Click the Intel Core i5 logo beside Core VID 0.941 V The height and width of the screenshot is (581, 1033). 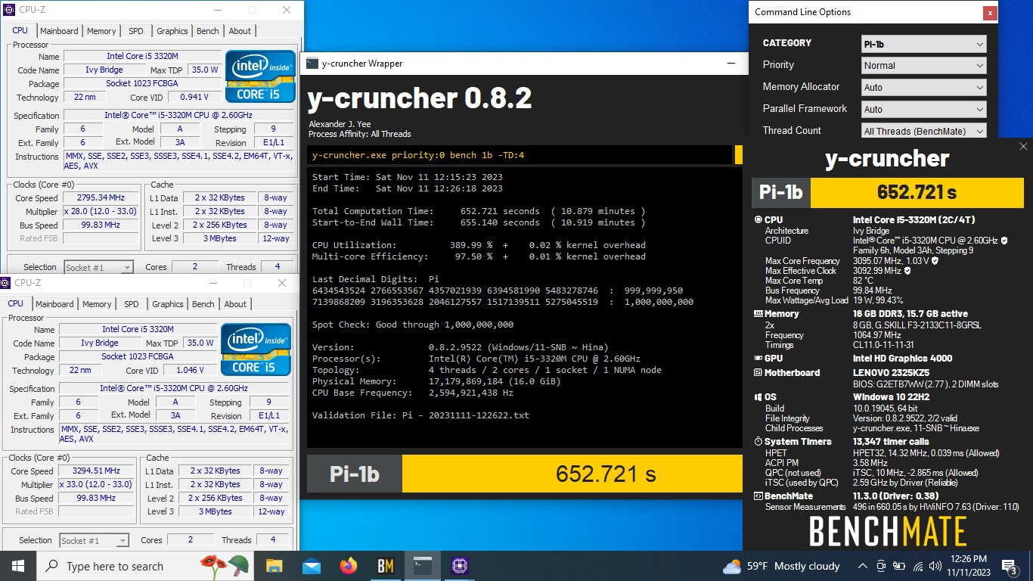pos(260,76)
